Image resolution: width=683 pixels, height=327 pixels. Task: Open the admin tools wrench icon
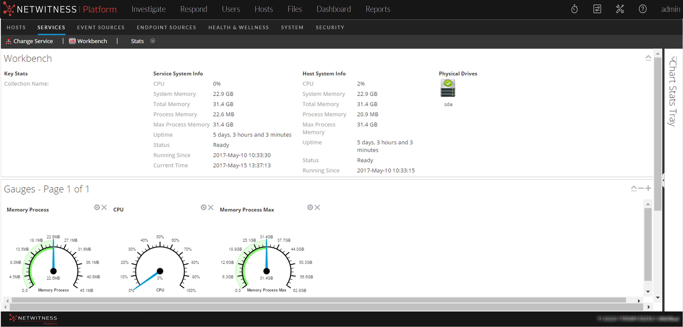click(620, 9)
